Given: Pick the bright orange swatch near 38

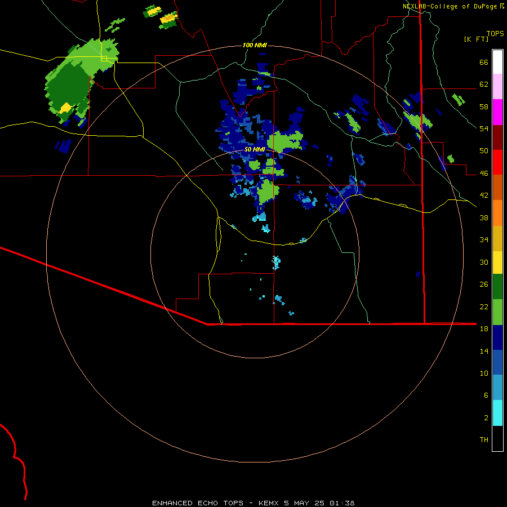Looking at the screenshot, I should [x=497, y=213].
